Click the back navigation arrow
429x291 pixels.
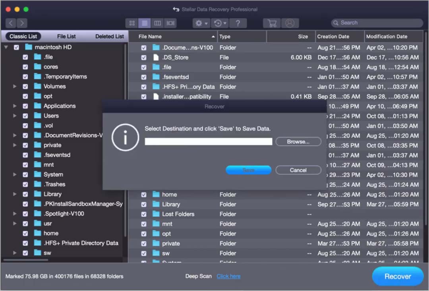(x=11, y=23)
